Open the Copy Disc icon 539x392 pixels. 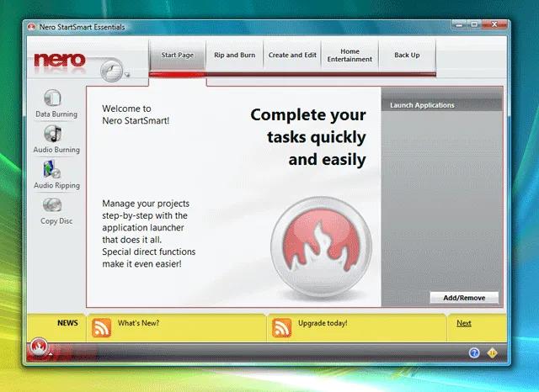[52, 205]
